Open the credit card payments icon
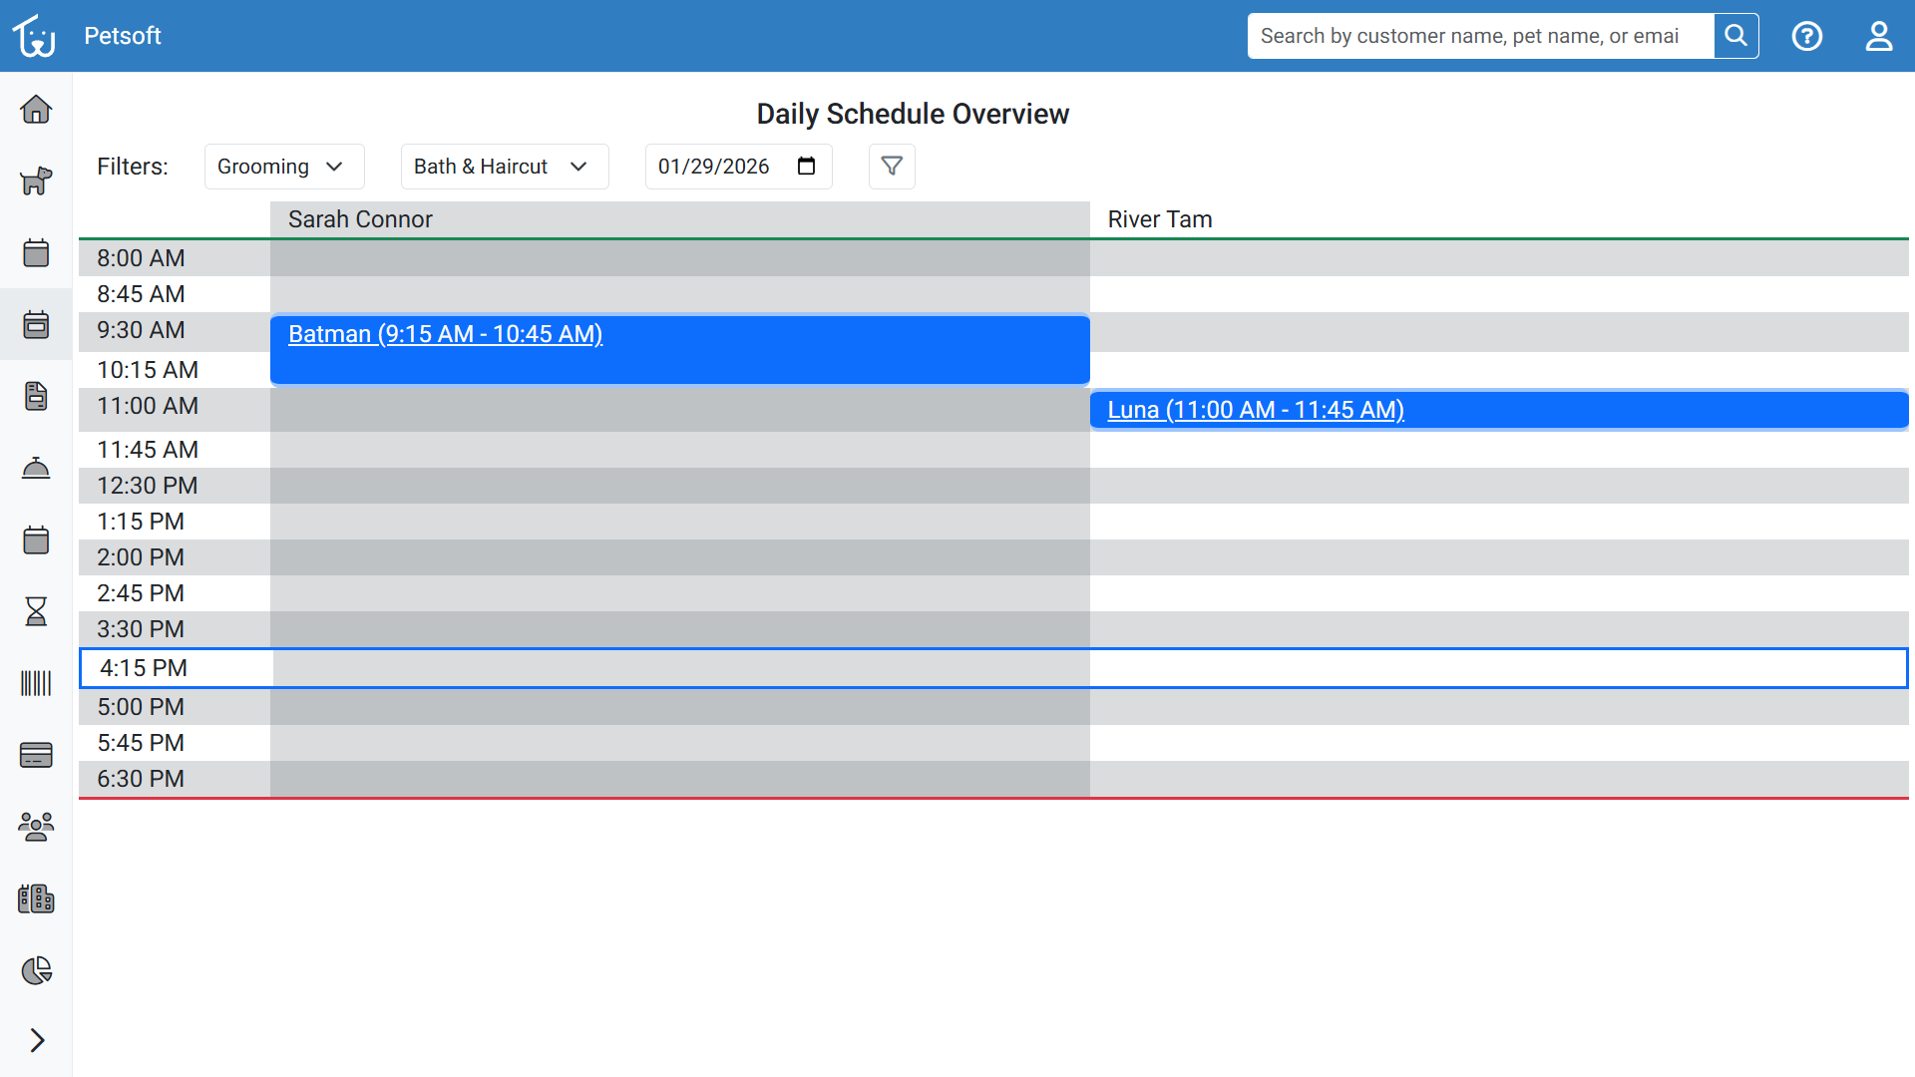The image size is (1915, 1077). [x=36, y=755]
